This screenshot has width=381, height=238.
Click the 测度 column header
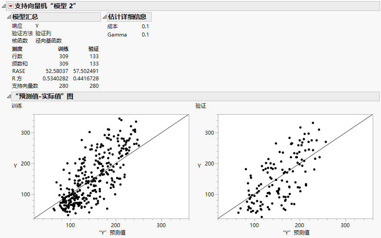point(17,49)
